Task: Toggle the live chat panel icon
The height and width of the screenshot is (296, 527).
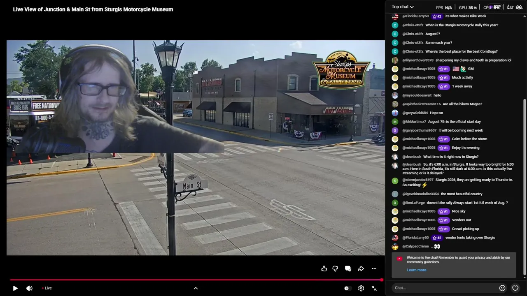Action: 348,268
